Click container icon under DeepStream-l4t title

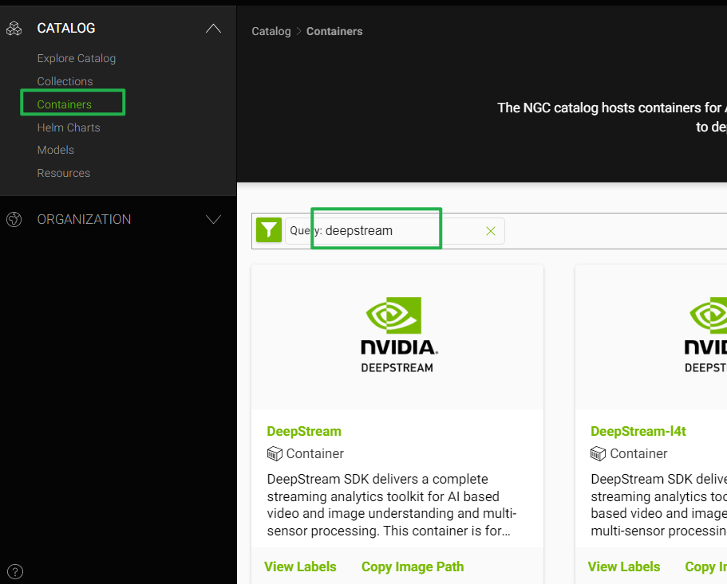tap(598, 453)
